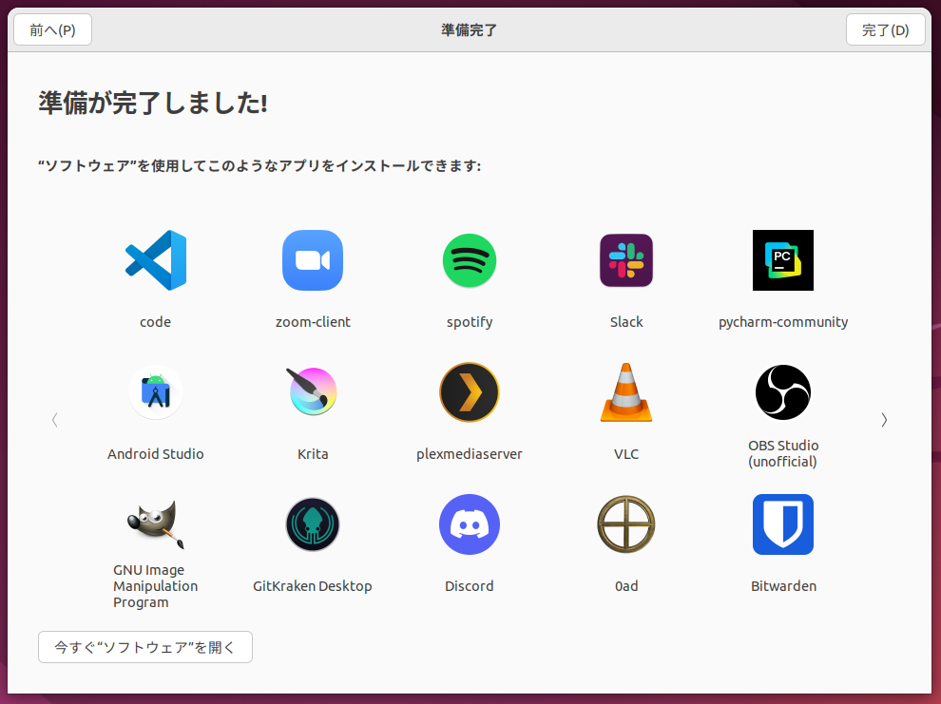Show next page of apps with right chevron

click(884, 420)
